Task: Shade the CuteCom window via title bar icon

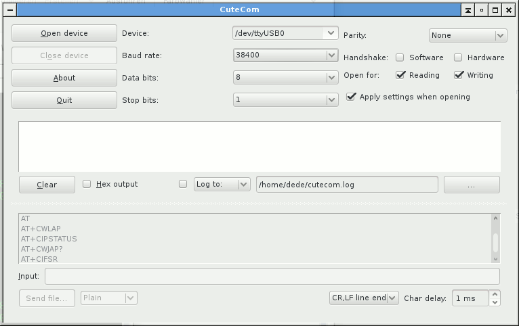Action: pos(468,10)
